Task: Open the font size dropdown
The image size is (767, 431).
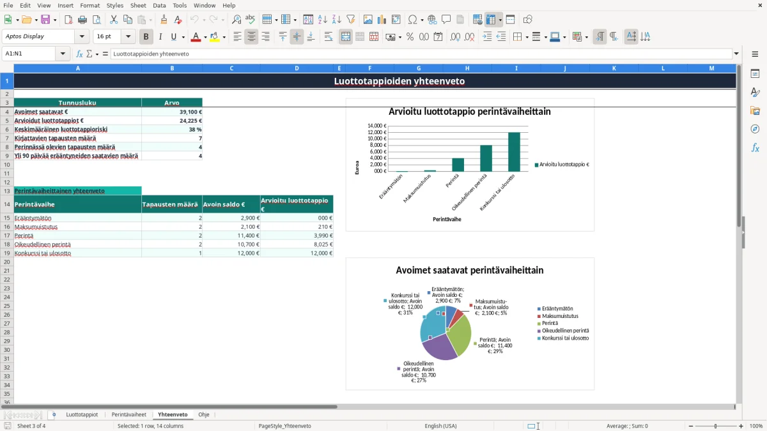Action: tap(128, 37)
